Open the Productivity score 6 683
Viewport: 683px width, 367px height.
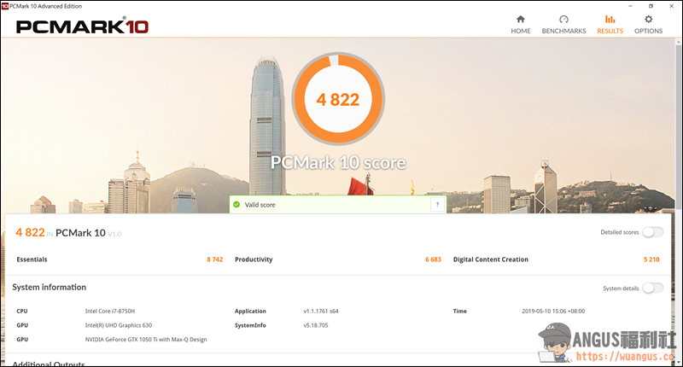433,259
